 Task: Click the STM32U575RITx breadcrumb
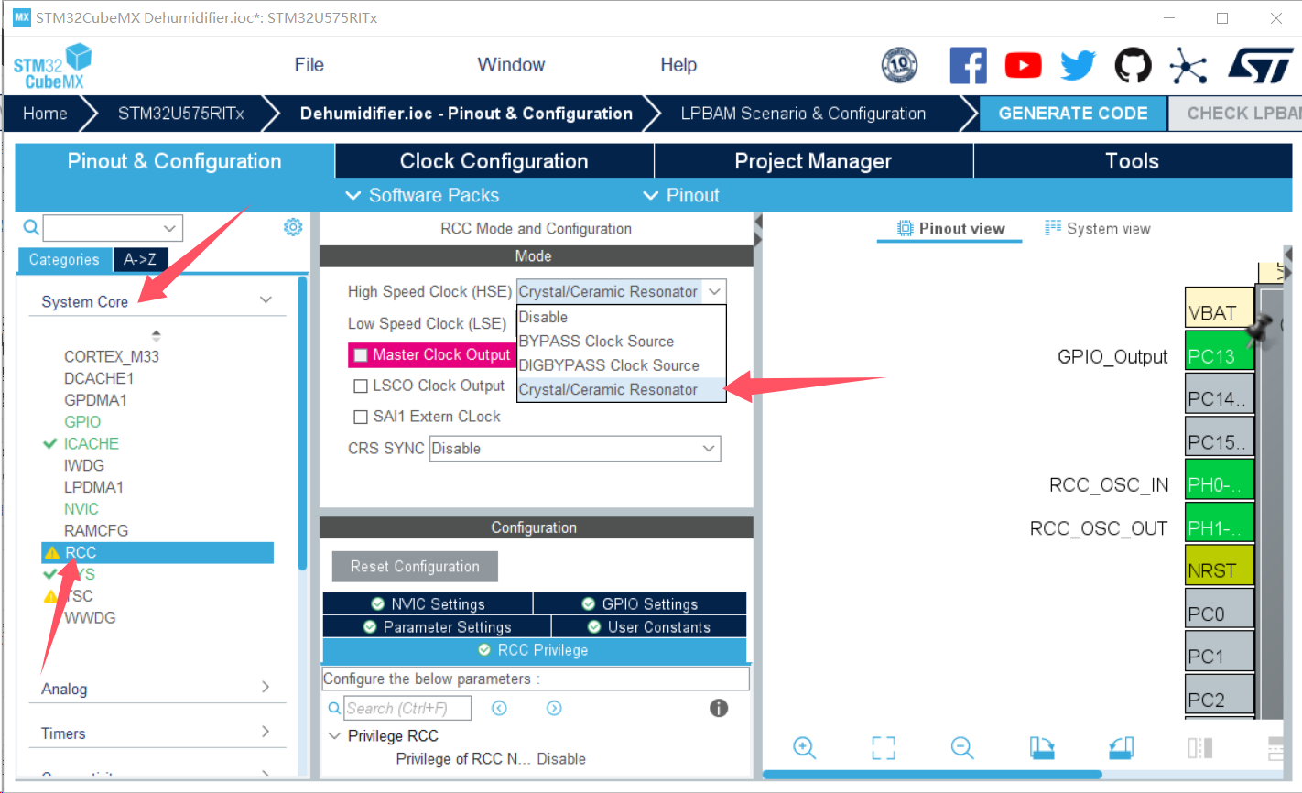(181, 114)
